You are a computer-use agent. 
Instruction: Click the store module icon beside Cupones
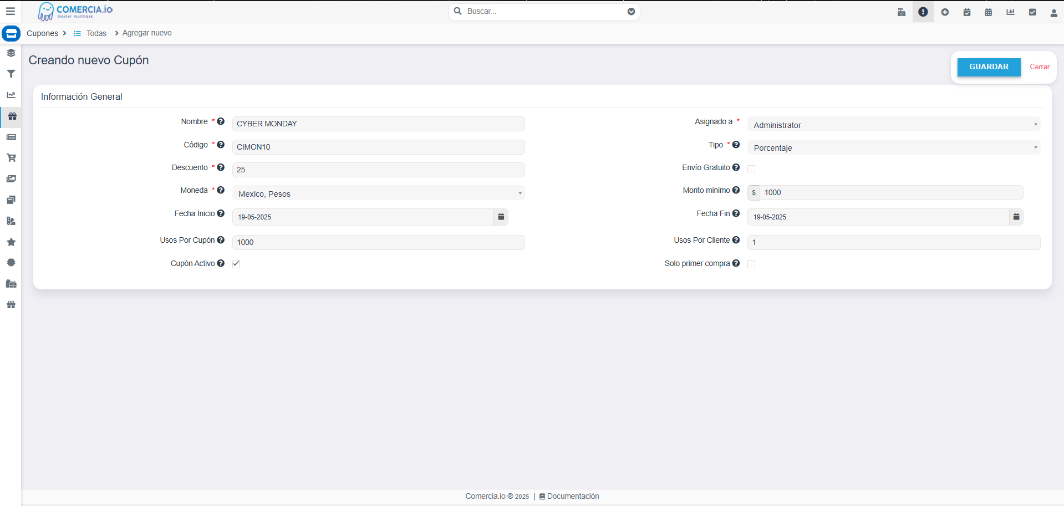11,33
